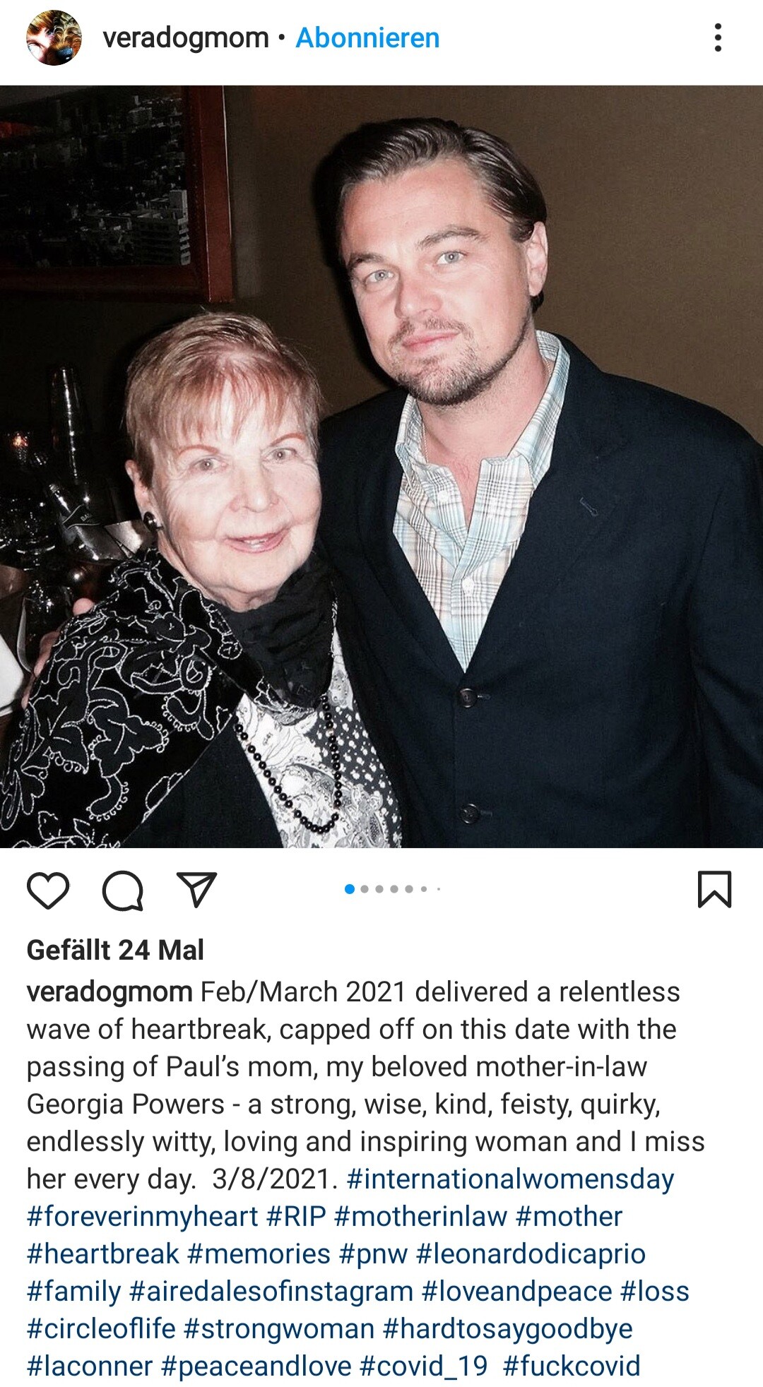This screenshot has width=763, height=1387.
Task: Open the #hardtosaygoodbye hashtag
Action: pos(507,1329)
